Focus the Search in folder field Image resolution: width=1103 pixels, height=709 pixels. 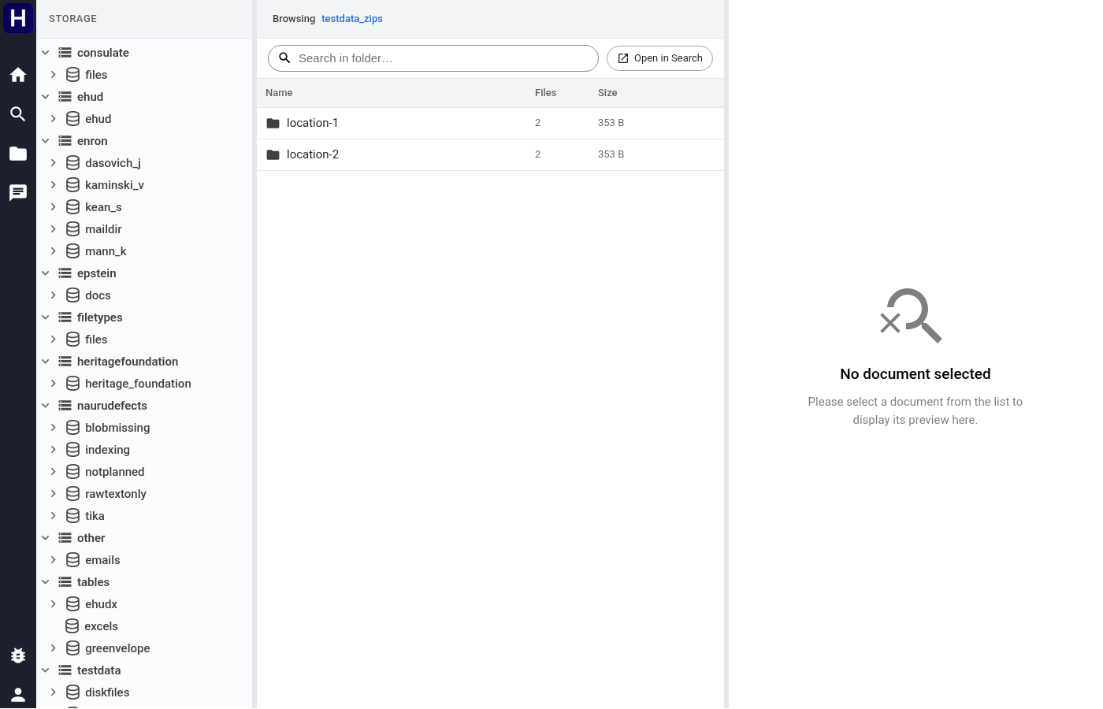(x=433, y=58)
